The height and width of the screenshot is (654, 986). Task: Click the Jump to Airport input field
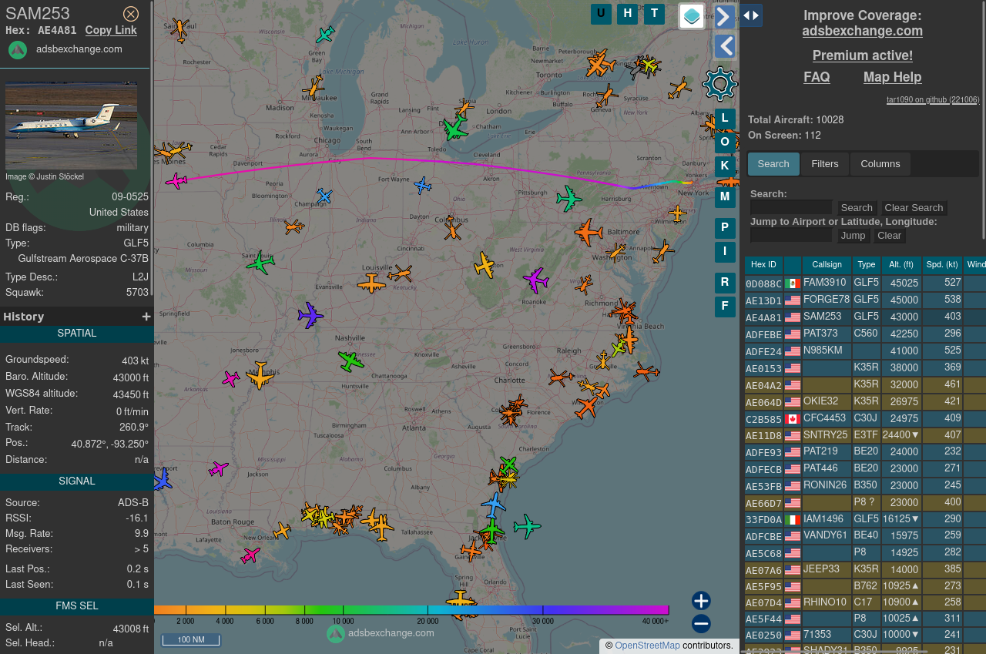791,235
